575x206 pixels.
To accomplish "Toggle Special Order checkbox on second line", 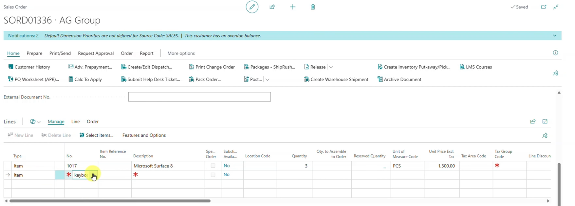I will pos(213,175).
